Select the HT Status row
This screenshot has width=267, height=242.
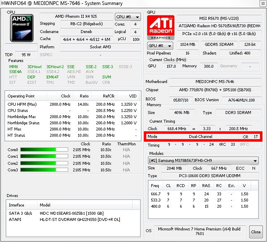pos(73,135)
